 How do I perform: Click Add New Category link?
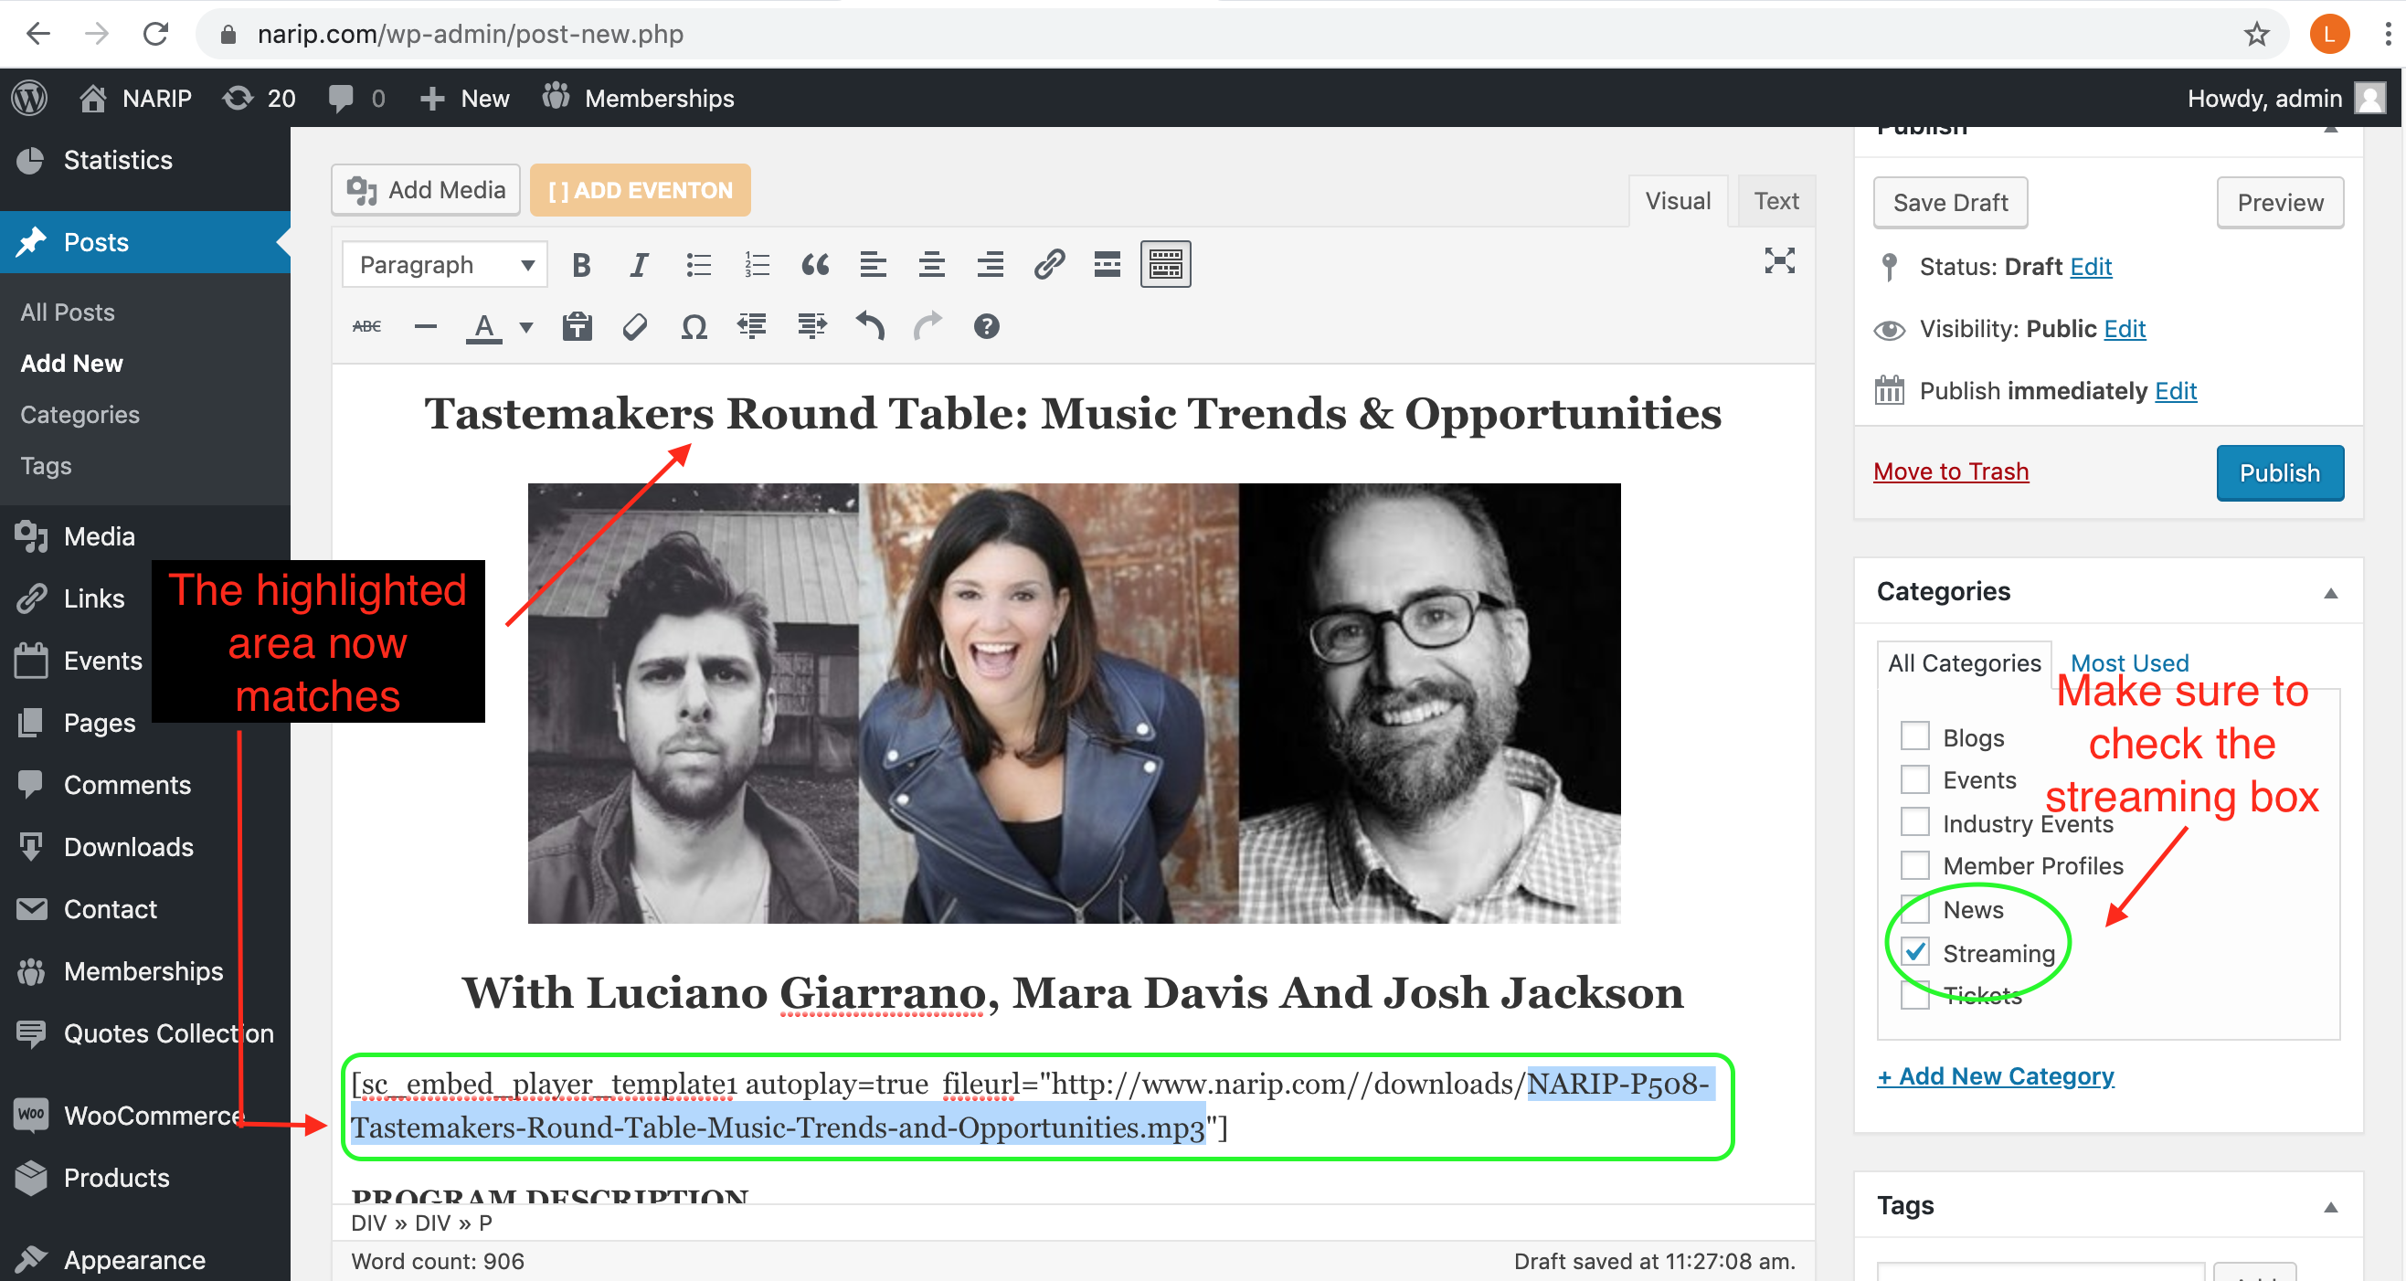click(1995, 1076)
